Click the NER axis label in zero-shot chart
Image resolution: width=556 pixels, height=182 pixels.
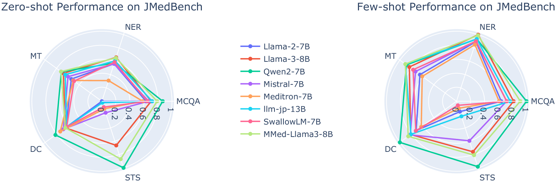tap(133, 27)
